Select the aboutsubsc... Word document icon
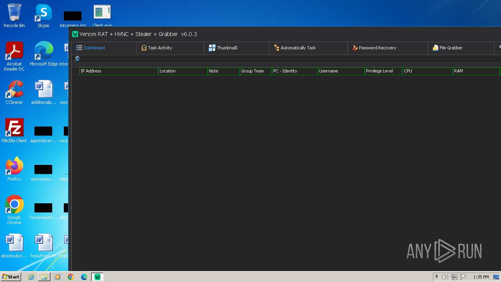Viewport: 501px width, 282px height. (x=14, y=246)
